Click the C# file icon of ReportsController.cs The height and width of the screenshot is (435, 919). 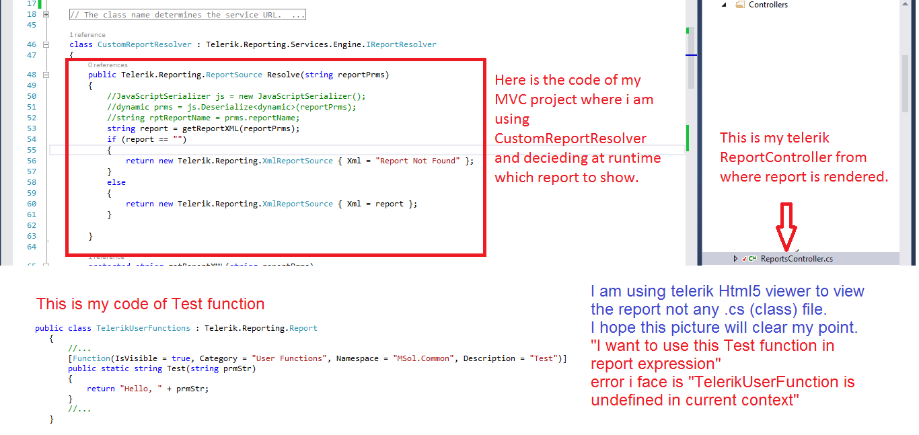point(752,258)
